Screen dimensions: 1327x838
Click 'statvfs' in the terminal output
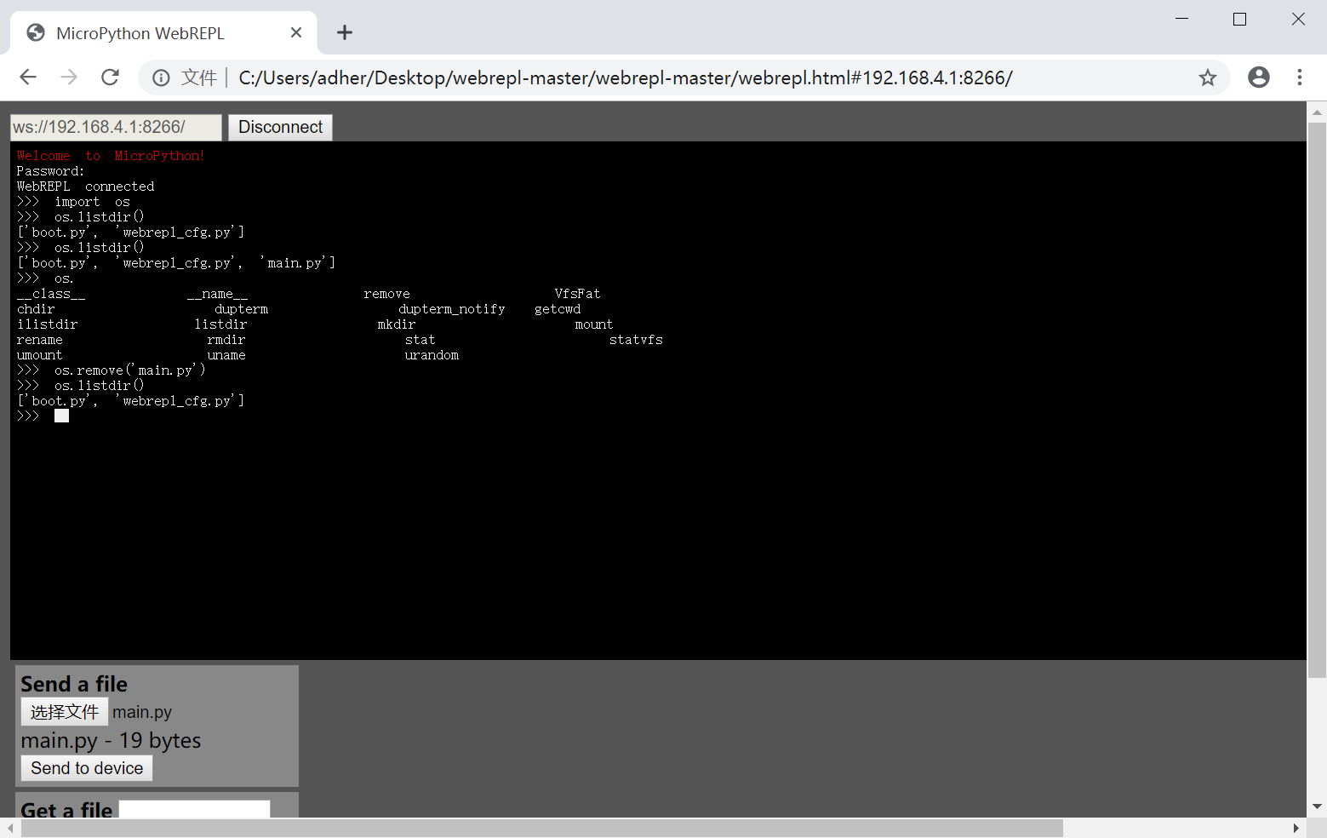[636, 340]
